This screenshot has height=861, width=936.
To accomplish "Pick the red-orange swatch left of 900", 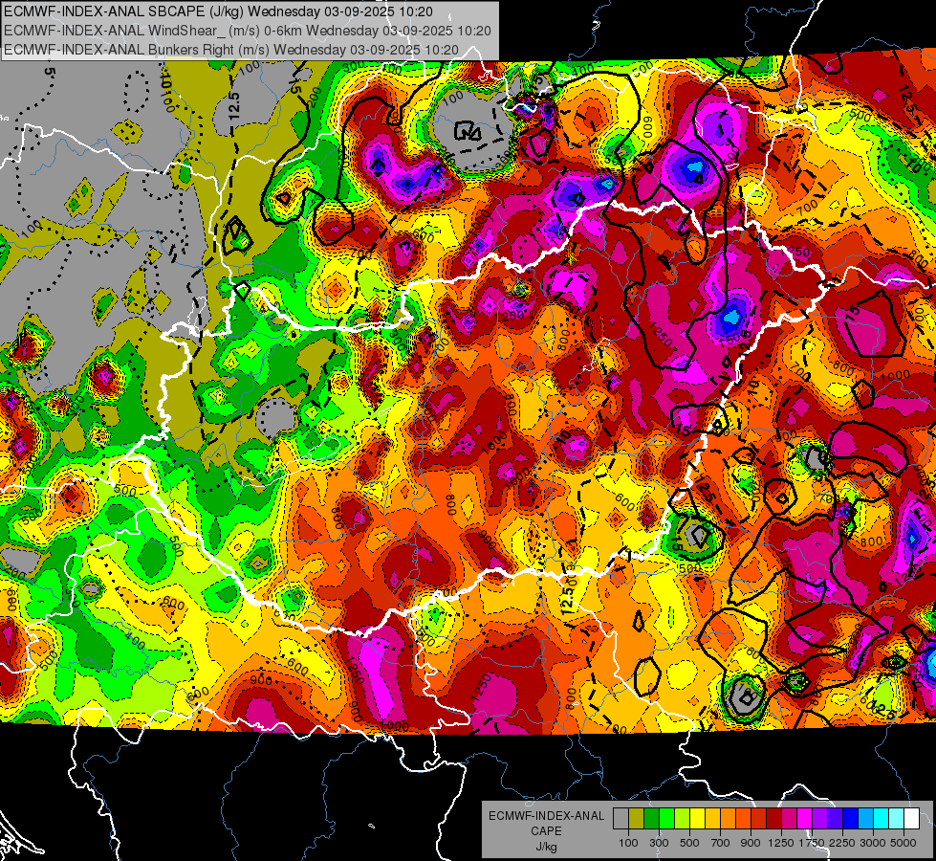I will click(743, 819).
